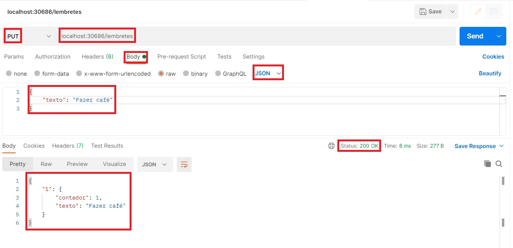Open the Save Response dropdown
Image resolution: width=513 pixels, height=248 pixels.
(479, 146)
